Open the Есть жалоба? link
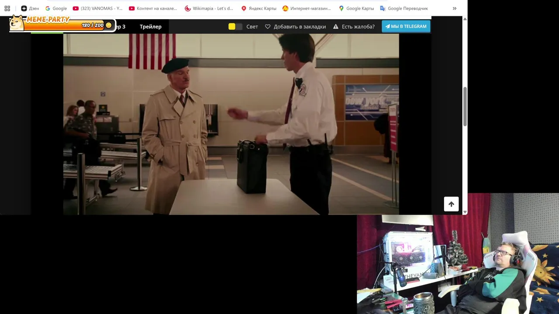 (358, 27)
